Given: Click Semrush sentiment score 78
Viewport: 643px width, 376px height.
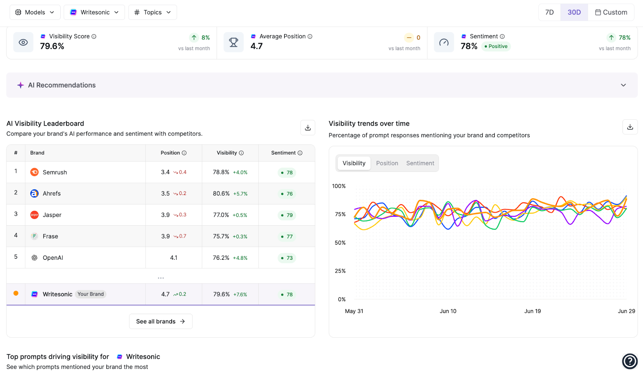Looking at the screenshot, I should (x=287, y=173).
